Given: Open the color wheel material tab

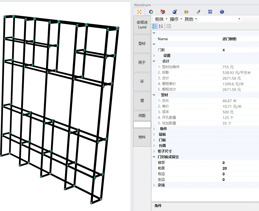Looking at the screenshot, I should pyautogui.click(x=151, y=12).
